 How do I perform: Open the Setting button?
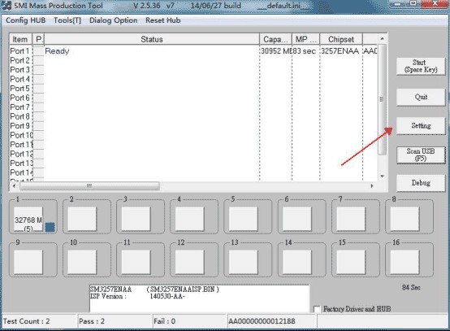pos(421,125)
